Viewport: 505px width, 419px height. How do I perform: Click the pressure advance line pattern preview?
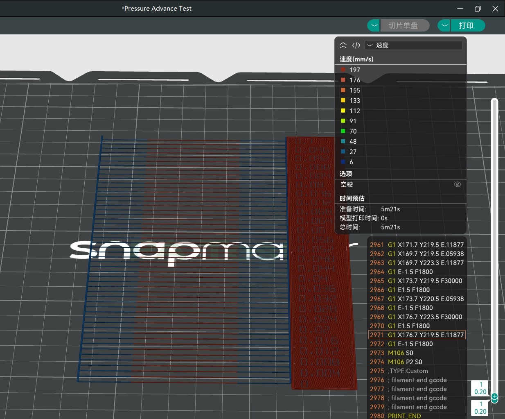pyautogui.click(x=184, y=260)
